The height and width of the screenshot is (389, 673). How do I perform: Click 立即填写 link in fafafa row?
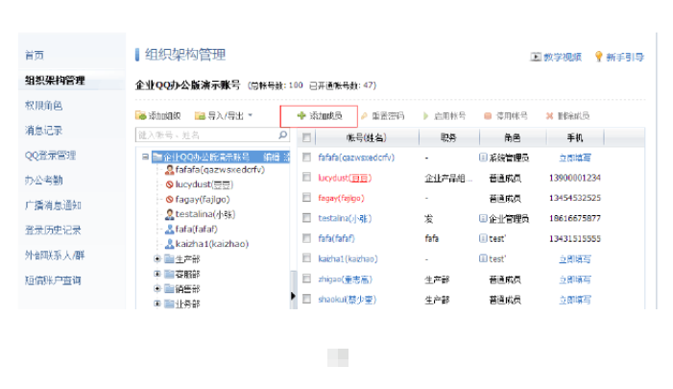575,158
